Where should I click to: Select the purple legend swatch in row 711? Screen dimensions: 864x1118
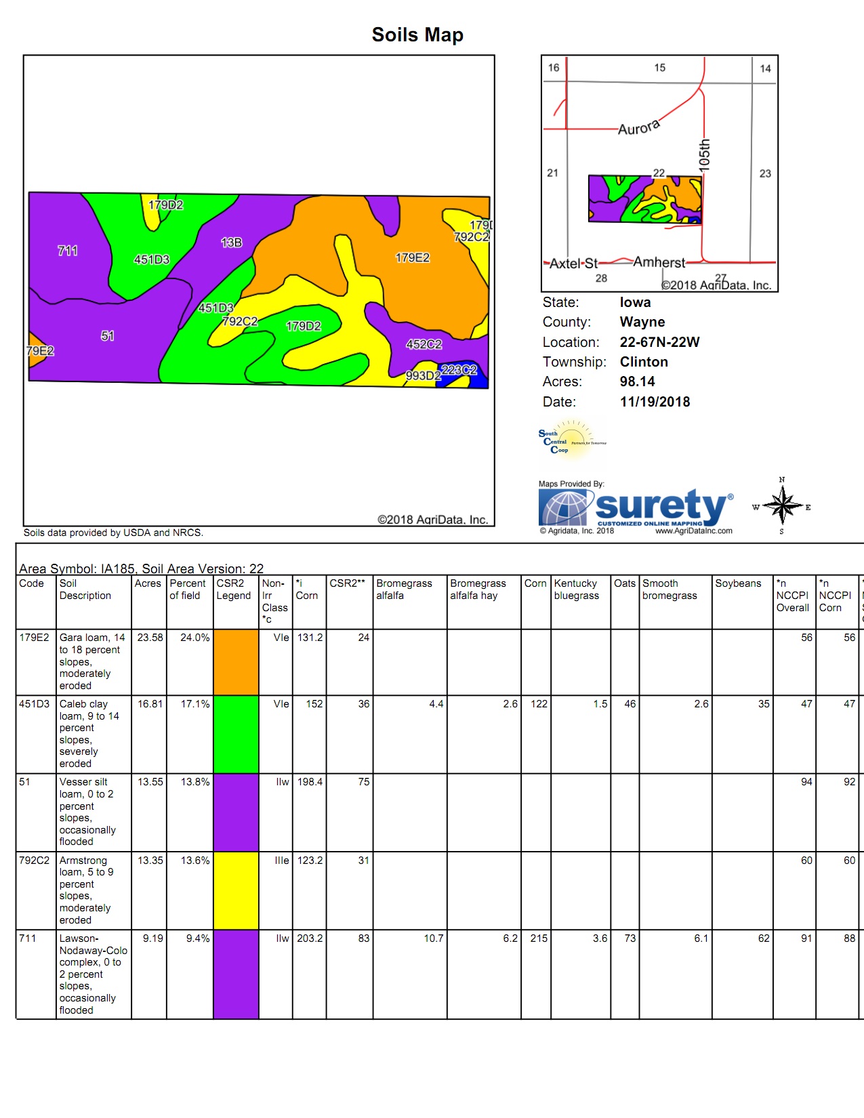[x=236, y=974]
